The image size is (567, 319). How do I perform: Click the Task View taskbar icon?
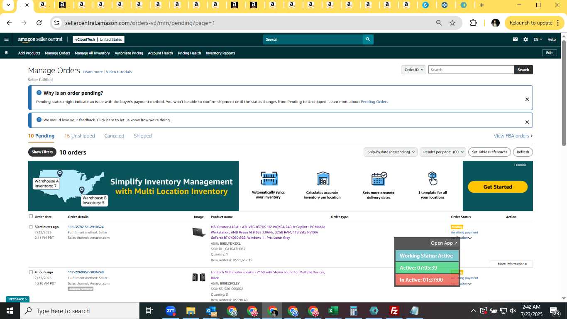pos(149,311)
